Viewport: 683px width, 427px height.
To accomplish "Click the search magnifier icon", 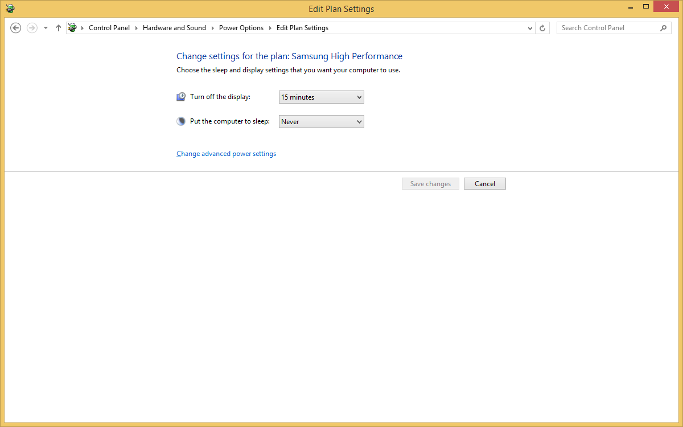I will [x=664, y=28].
